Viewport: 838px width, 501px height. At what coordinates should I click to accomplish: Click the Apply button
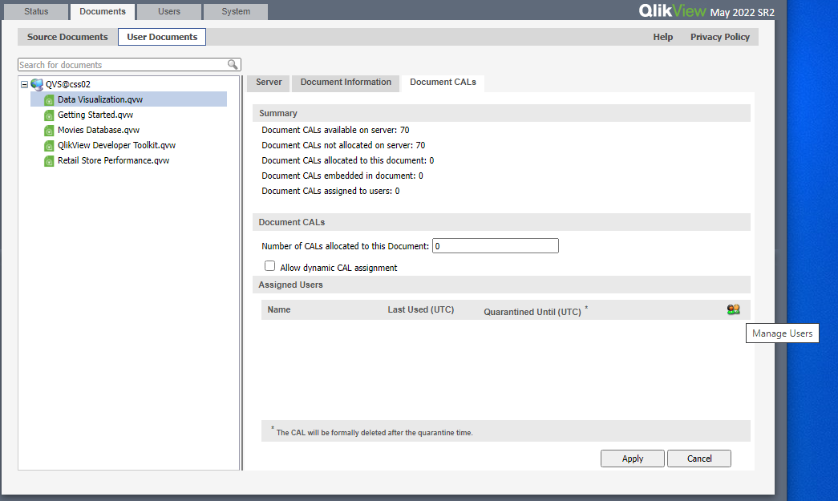pos(632,459)
